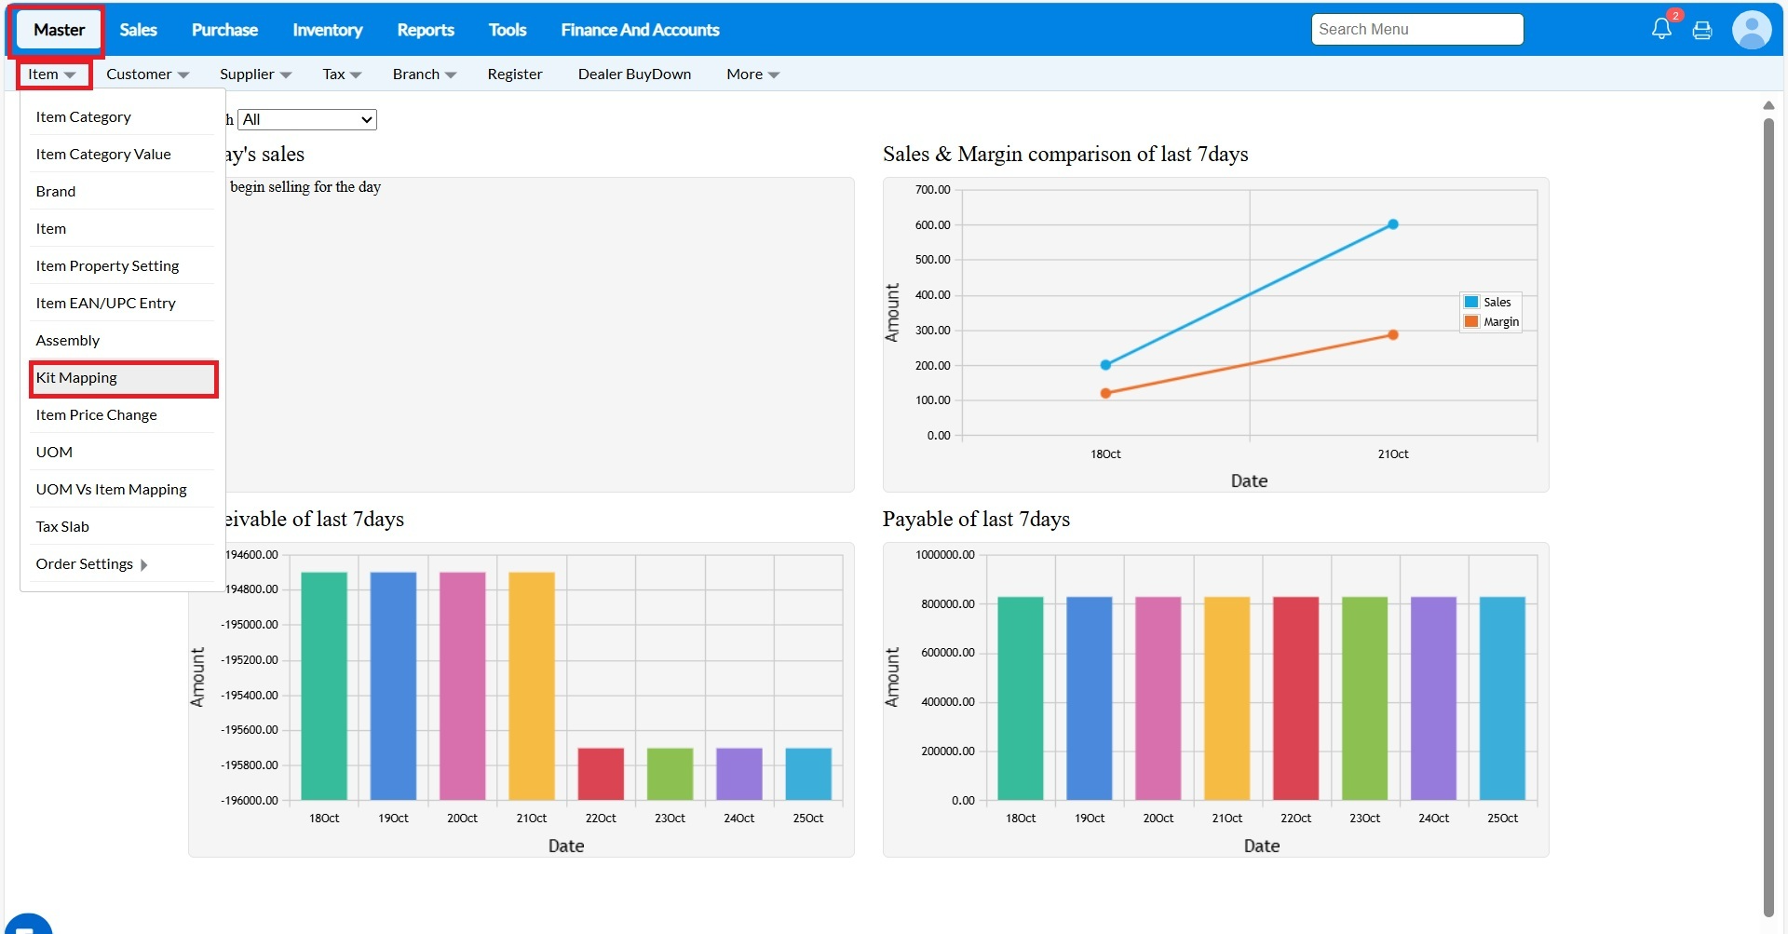Expand the Supplier dropdown menu
1788x934 pixels.
point(255,74)
